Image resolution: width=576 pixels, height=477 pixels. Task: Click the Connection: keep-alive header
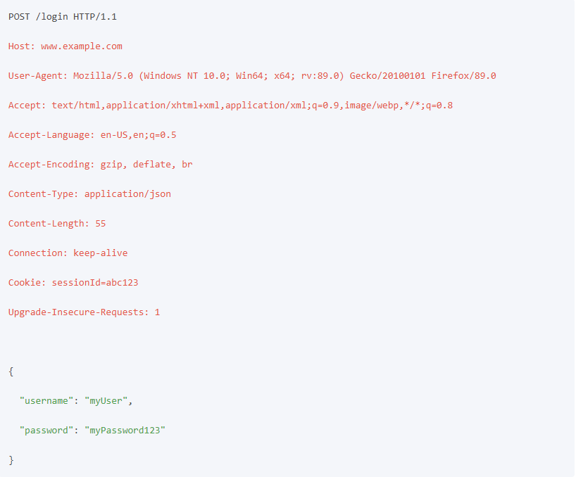coord(68,253)
